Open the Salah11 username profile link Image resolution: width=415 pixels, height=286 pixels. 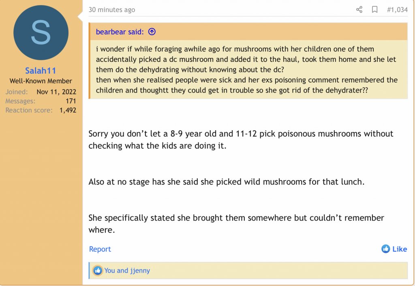pyautogui.click(x=41, y=71)
